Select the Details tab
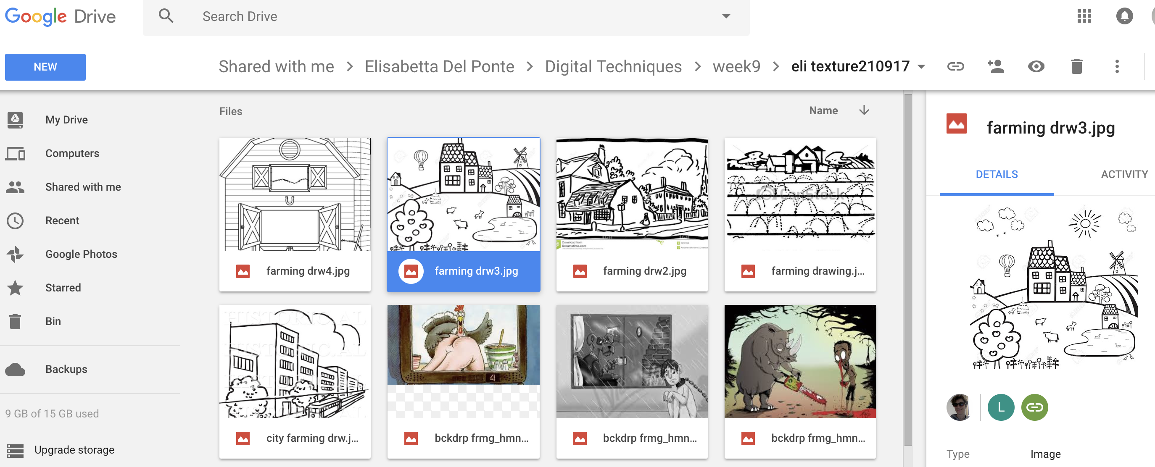 point(996,174)
